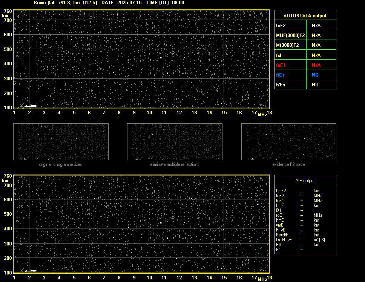The width and height of the screenshot is (365, 282).
Task: Click the D1 label in AIP output
Action: click(278, 210)
